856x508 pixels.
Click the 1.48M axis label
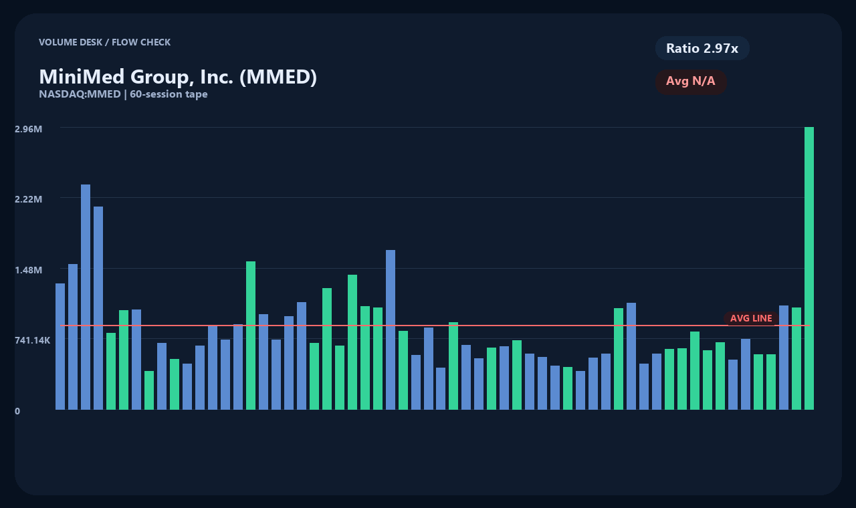(29, 270)
